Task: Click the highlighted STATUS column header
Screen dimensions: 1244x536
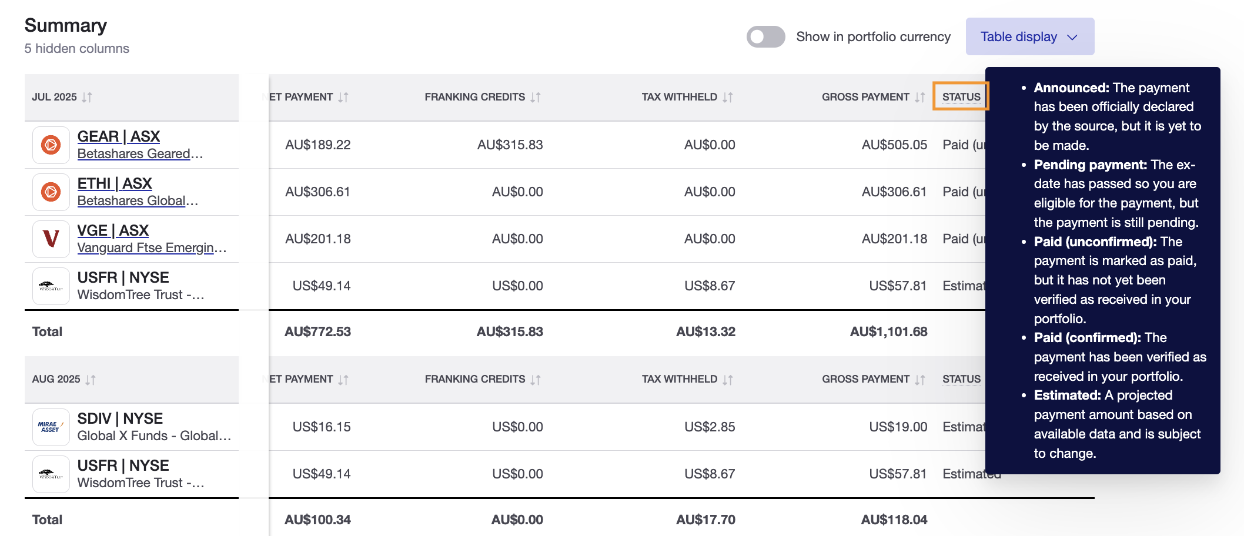Action: pos(961,96)
